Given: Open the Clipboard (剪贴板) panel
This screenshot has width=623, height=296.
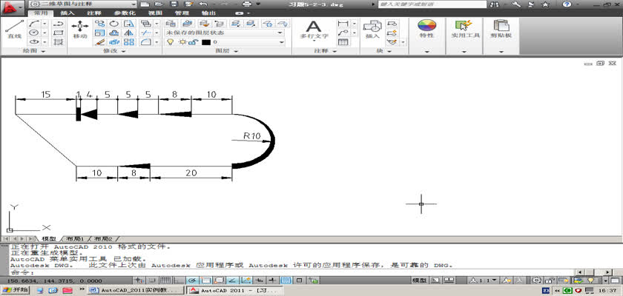Looking at the screenshot, I should click(x=501, y=29).
